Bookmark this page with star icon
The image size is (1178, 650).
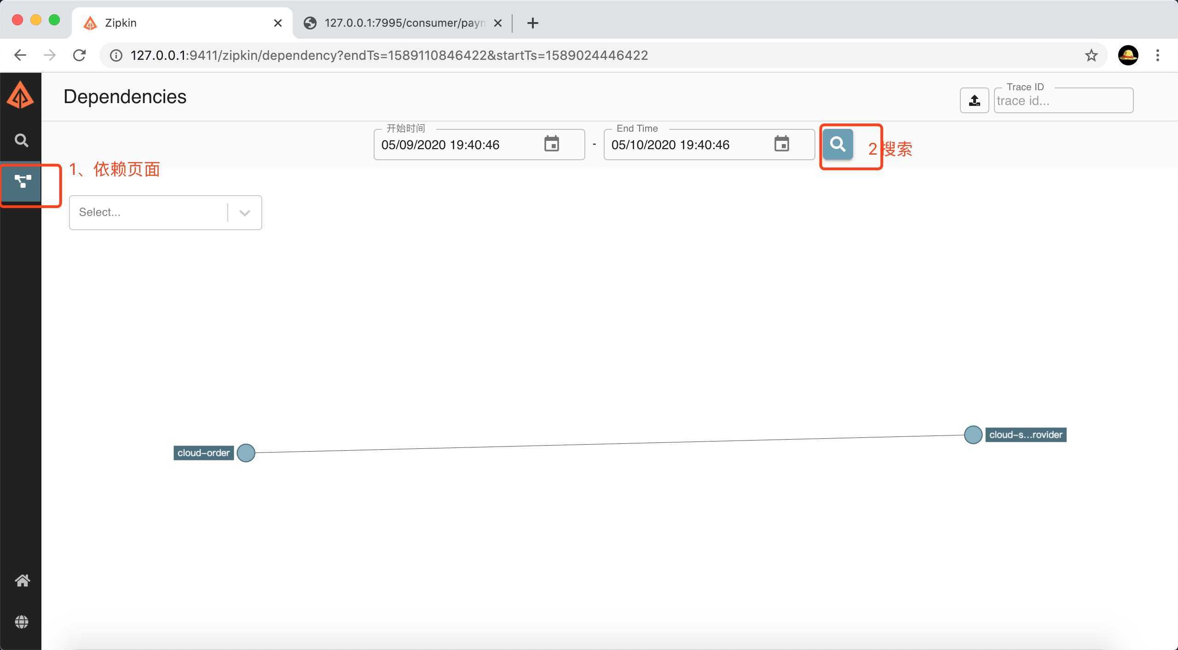coord(1091,56)
